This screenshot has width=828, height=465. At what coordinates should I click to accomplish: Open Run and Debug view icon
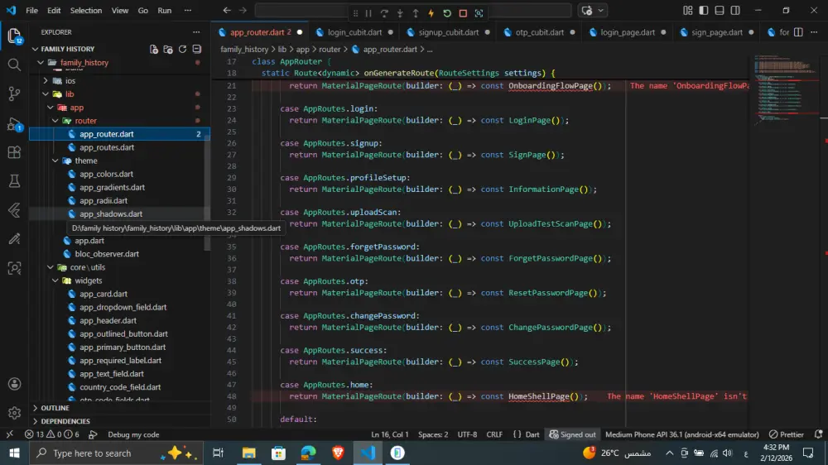[14, 123]
